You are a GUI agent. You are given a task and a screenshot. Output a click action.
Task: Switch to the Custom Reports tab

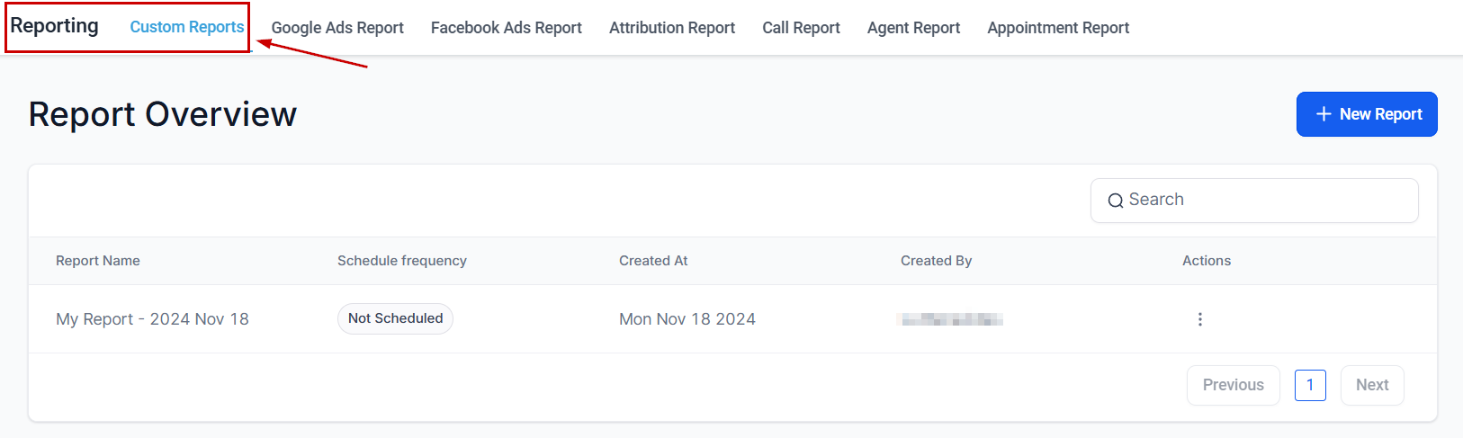coord(187,27)
